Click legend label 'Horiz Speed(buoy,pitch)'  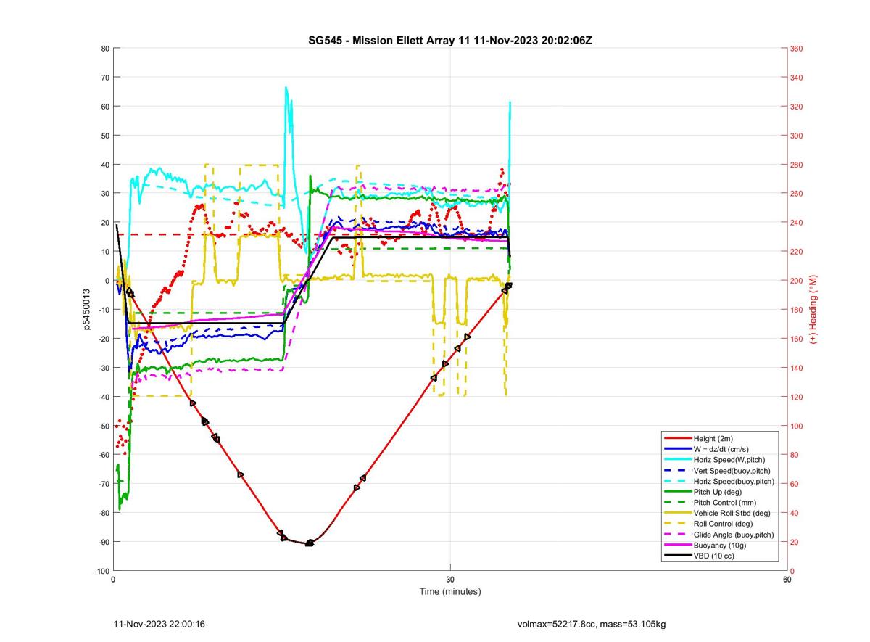pos(734,481)
